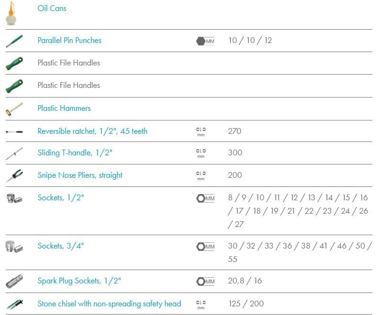Image resolution: width=377 pixels, height=315 pixels.
Task: Click the hex socket MM icon beside Sockets, 3/4"
Action: pyautogui.click(x=205, y=247)
